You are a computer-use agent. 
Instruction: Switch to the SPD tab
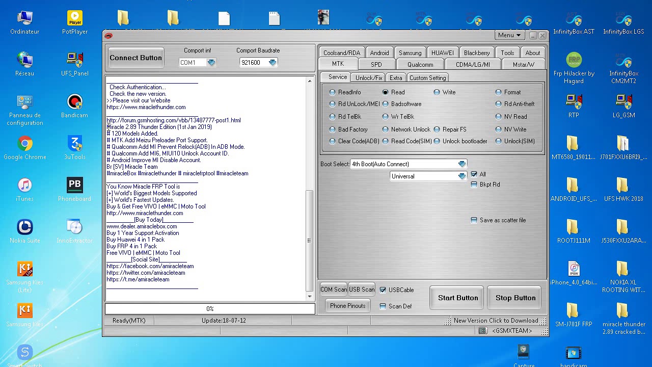tap(376, 65)
